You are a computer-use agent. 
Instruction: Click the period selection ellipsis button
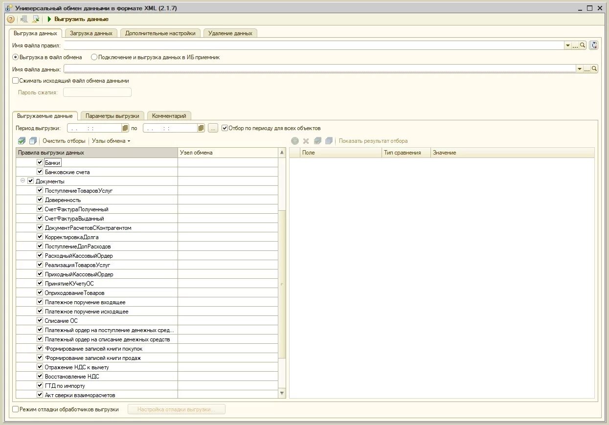click(x=213, y=128)
